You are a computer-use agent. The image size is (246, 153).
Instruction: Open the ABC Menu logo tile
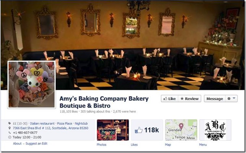(215, 130)
